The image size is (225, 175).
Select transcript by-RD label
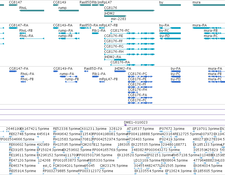tap(165, 36)
